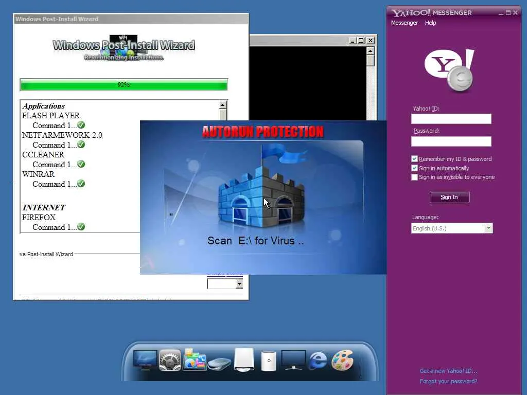Image resolution: width=527 pixels, height=395 pixels.
Task: Select CCLEANER in the applications list
Action: [43, 154]
